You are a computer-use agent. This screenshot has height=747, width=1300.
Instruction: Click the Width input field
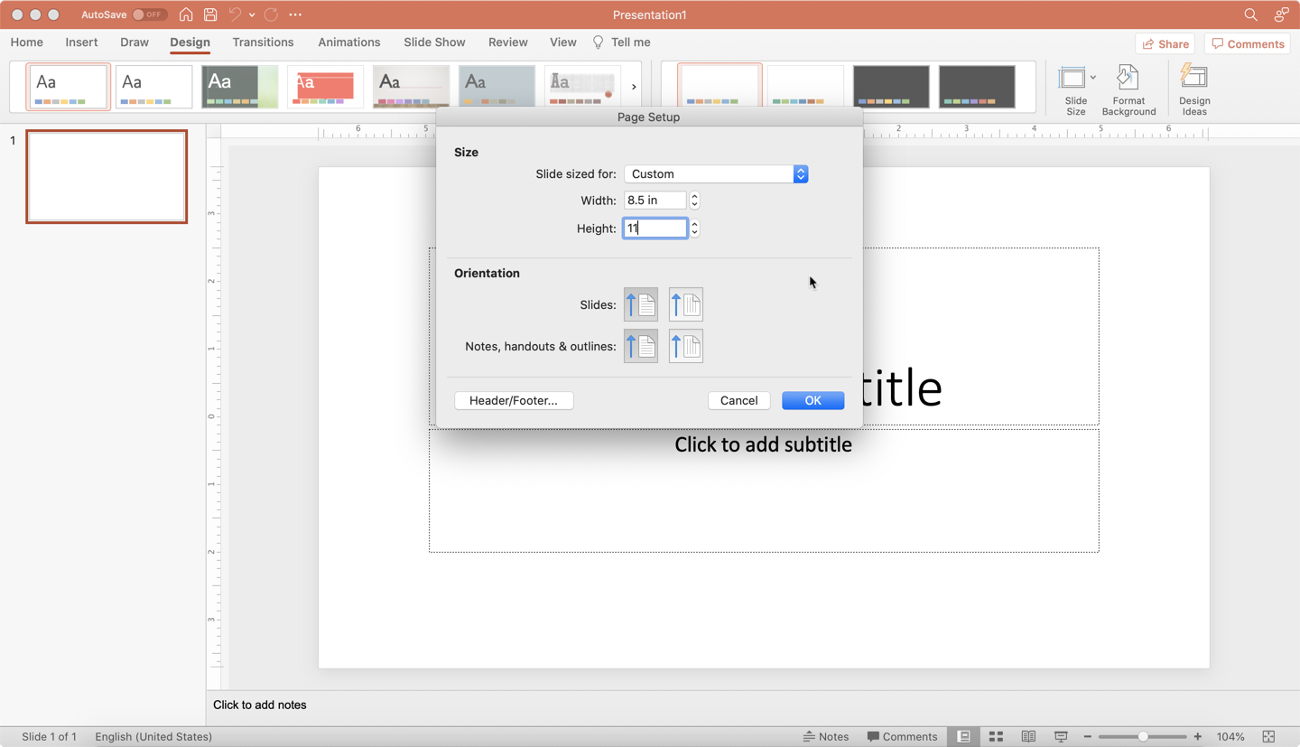[655, 201]
